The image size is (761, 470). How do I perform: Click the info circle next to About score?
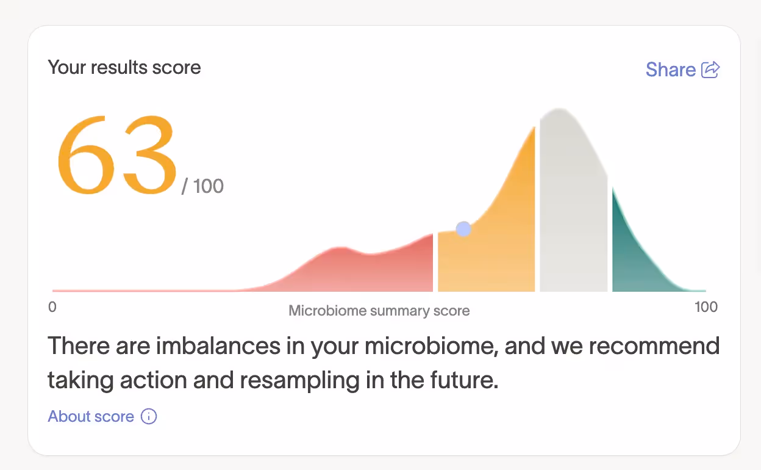tap(149, 416)
